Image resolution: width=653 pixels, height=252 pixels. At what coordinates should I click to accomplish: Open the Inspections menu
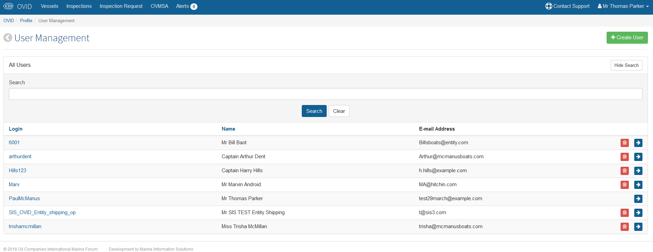point(79,6)
